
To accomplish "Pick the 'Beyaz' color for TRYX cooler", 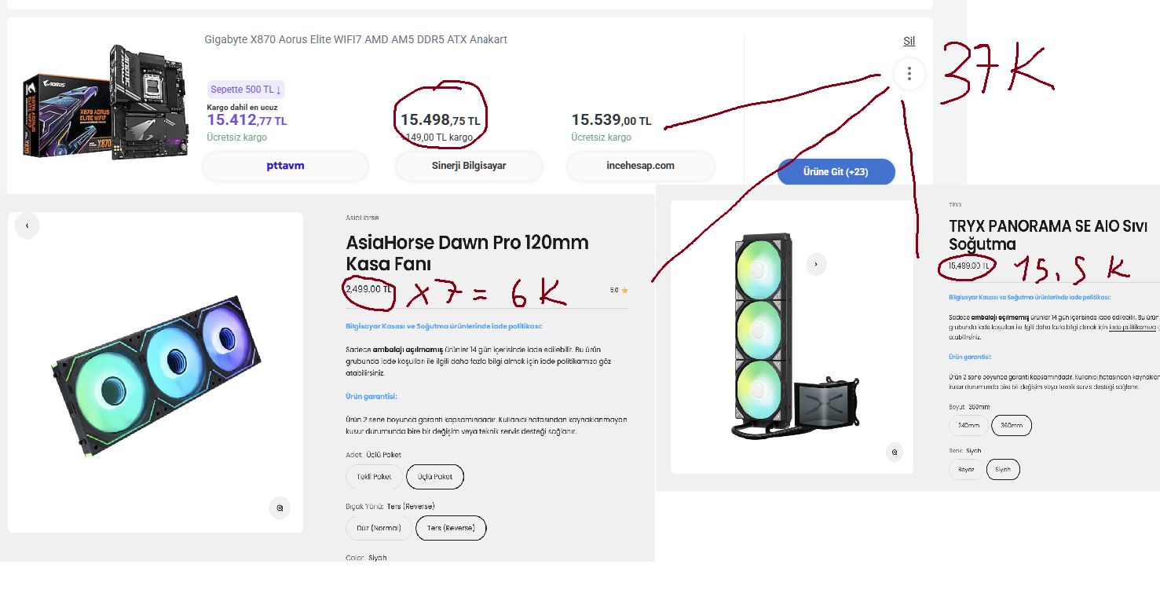I will tap(966, 470).
